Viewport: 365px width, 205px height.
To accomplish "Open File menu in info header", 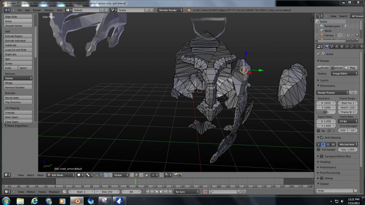I will point(20,10).
